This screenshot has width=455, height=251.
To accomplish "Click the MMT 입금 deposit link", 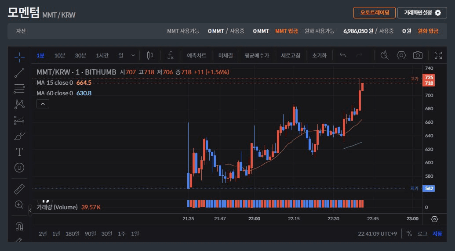I will (x=286, y=31).
